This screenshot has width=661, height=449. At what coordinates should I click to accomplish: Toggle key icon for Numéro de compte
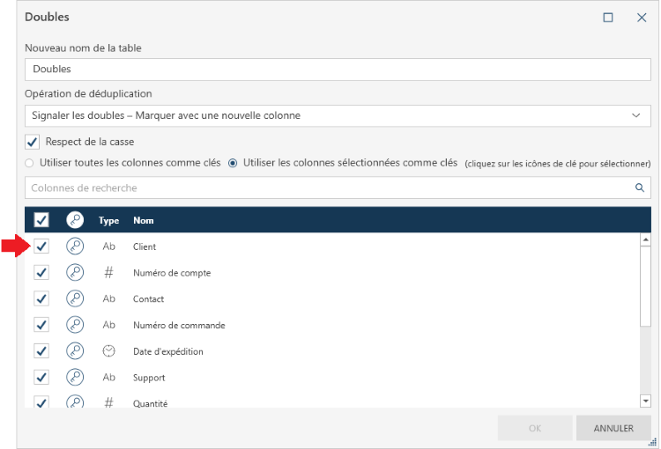click(75, 273)
